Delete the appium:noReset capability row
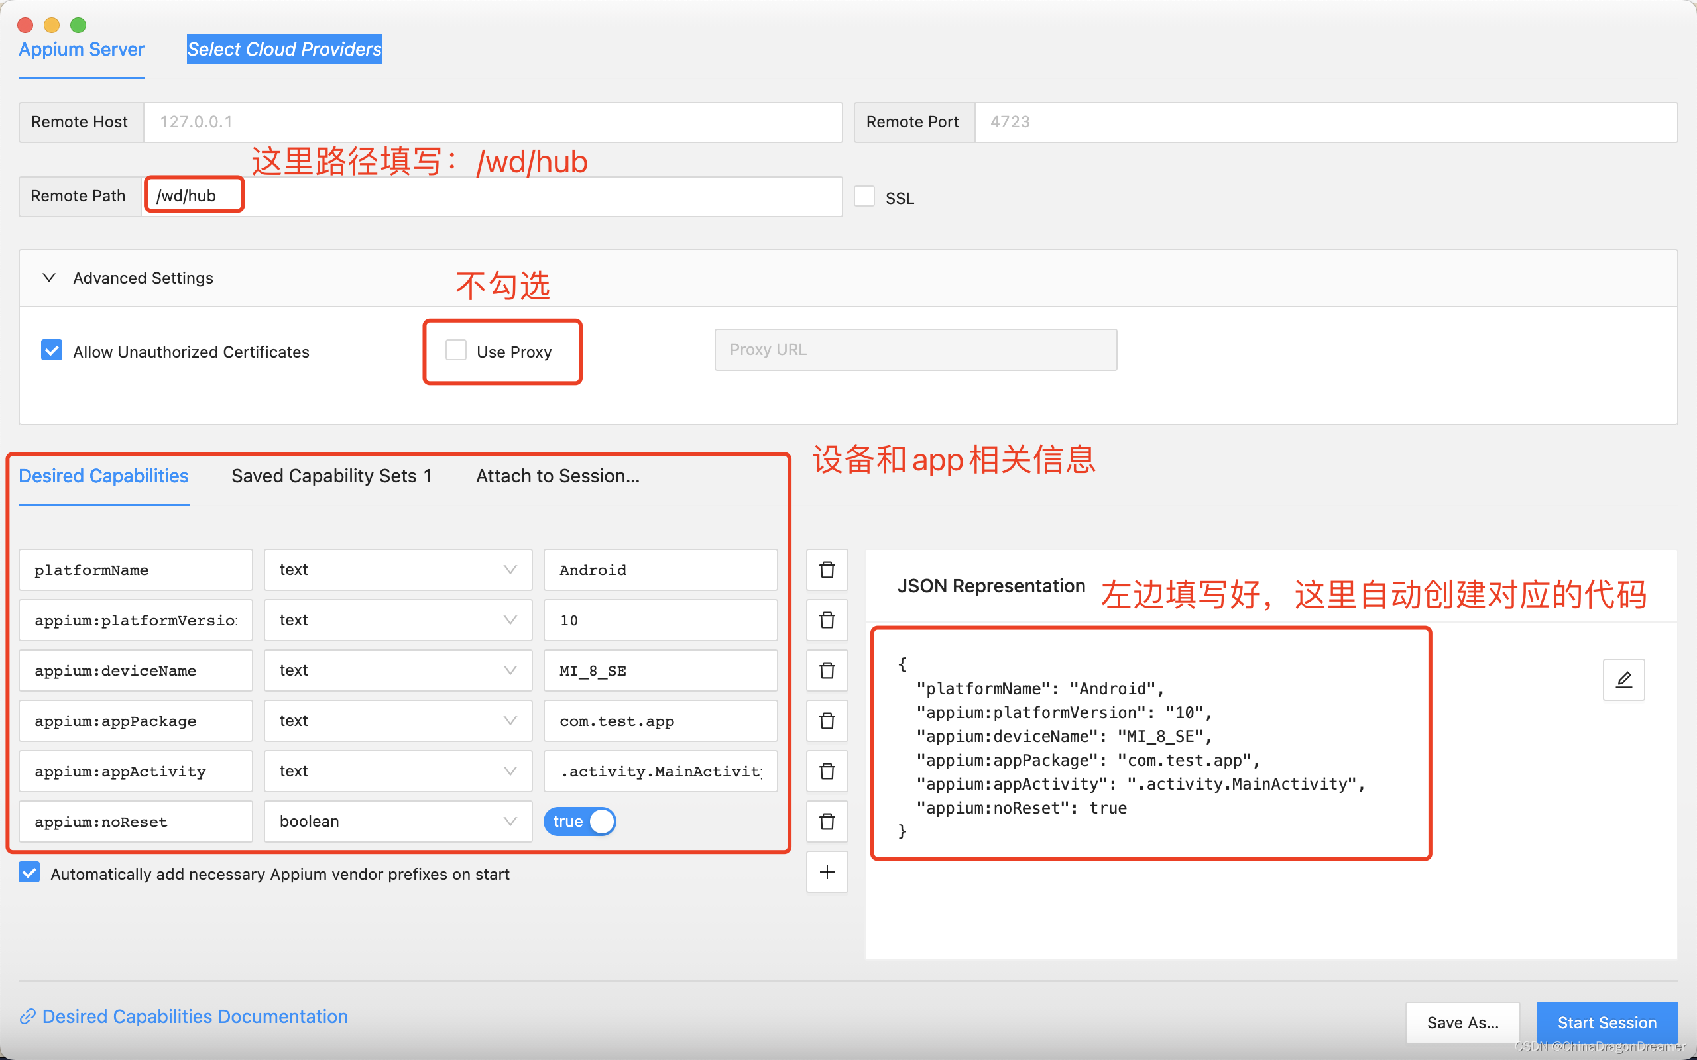The height and width of the screenshot is (1060, 1697). coord(827,821)
